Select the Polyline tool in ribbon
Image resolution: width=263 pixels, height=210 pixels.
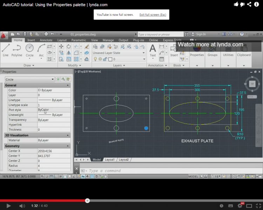click(17, 50)
